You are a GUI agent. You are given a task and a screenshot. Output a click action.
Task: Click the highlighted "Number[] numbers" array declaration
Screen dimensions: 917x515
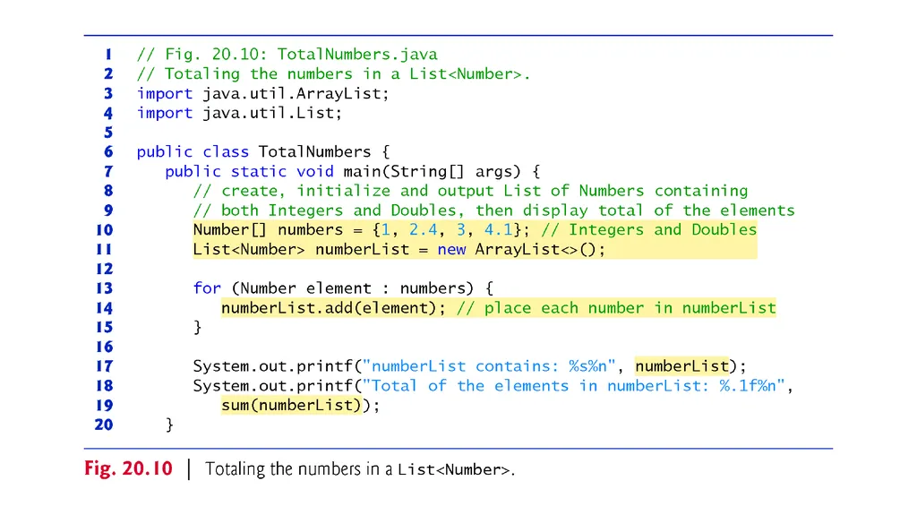pos(362,230)
